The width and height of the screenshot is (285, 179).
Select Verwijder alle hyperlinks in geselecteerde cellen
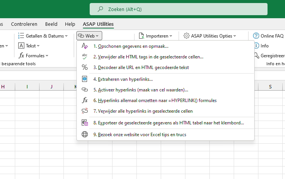click(x=165, y=111)
